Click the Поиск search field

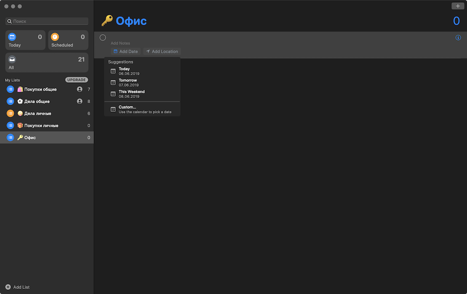coord(47,21)
